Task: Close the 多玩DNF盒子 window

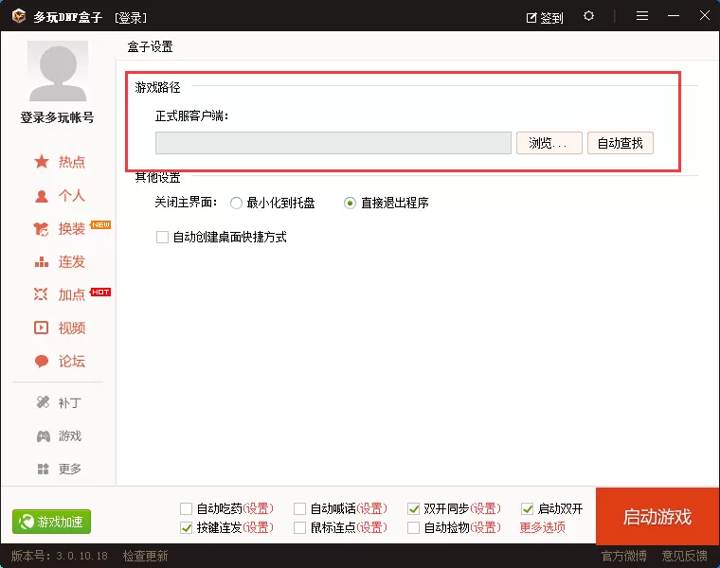Action: click(705, 15)
